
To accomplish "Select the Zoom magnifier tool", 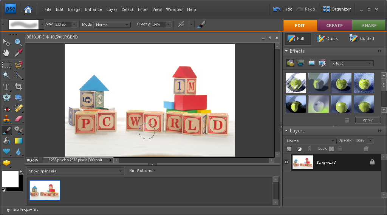I will (18, 42).
